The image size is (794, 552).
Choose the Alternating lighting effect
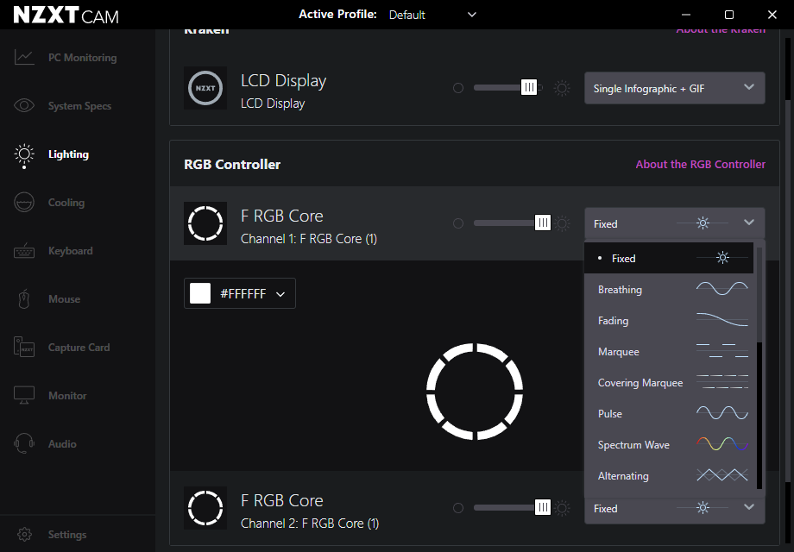coord(669,475)
